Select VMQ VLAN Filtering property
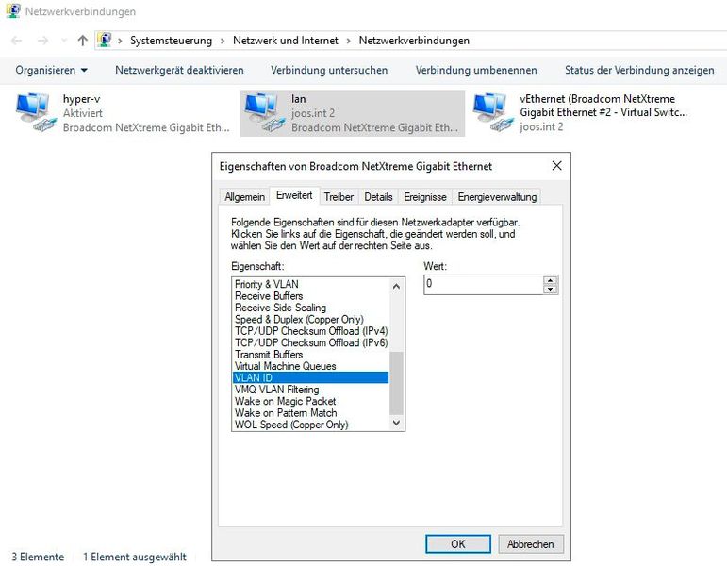 click(x=310, y=390)
